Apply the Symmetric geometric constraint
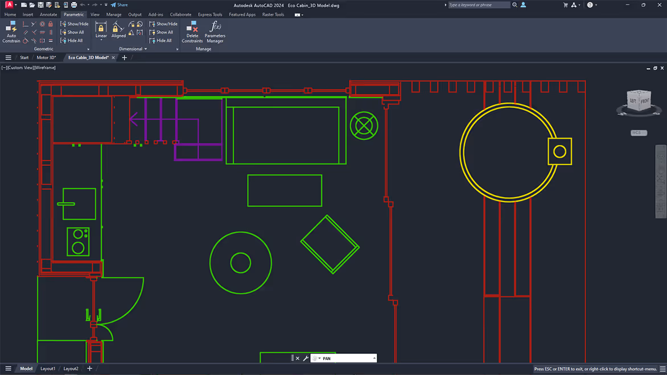The height and width of the screenshot is (375, 667). (x=42, y=41)
